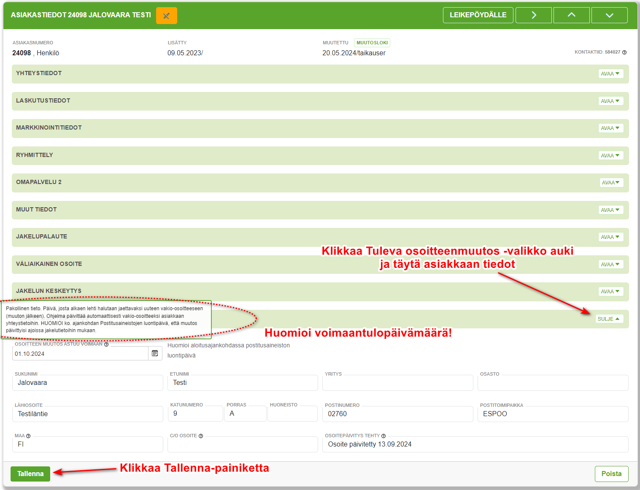640x490 pixels.
Task: Expand the Omapalvelu 2 section with Avaa
Action: (x=611, y=183)
